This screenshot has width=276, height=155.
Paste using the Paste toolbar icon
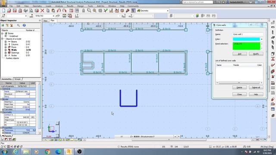coord(53,11)
